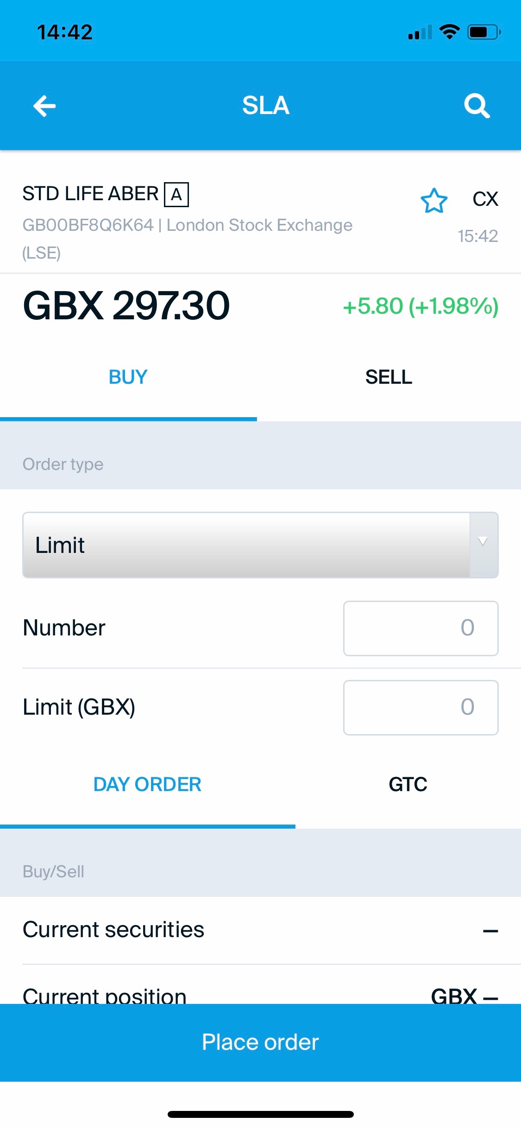Tap the battery indicator icon
521x1129 pixels.
[x=484, y=32]
